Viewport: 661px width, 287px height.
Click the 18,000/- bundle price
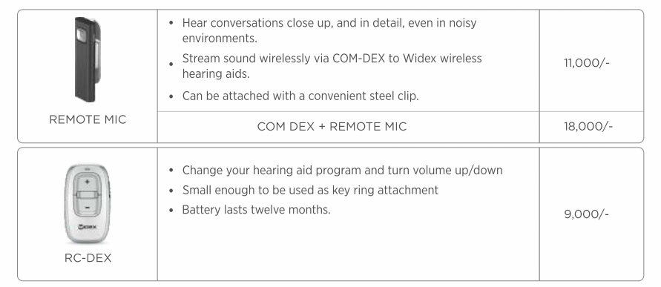[x=588, y=126]
